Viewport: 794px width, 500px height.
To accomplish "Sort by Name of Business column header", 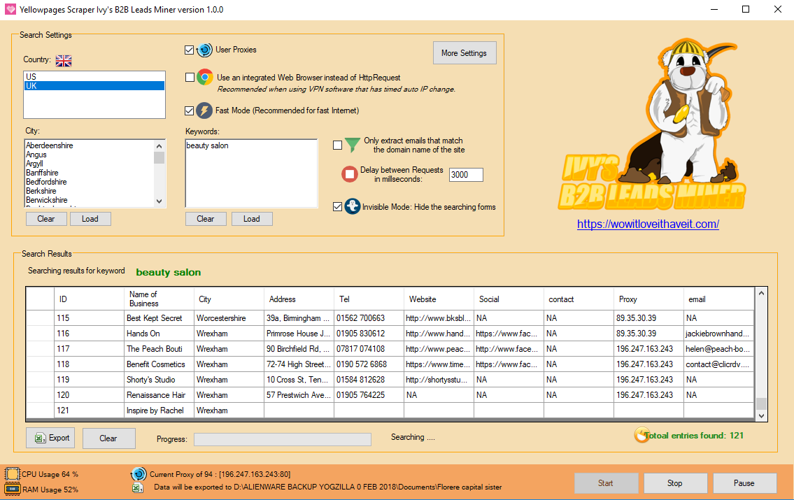I will (159, 299).
